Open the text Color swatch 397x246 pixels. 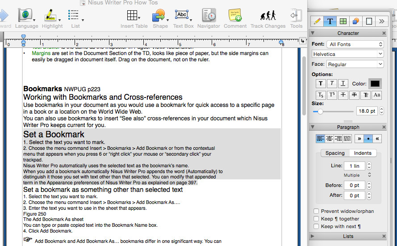click(x=375, y=84)
